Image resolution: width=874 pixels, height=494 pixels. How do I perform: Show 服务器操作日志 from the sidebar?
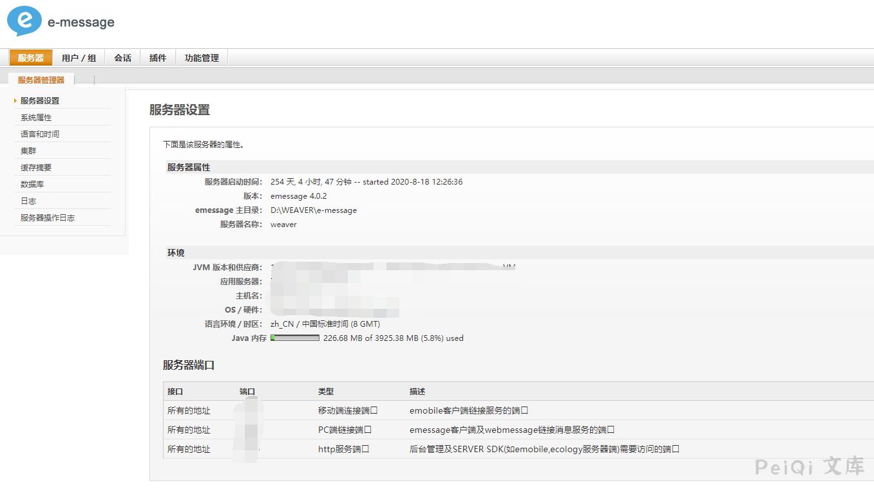(x=48, y=218)
